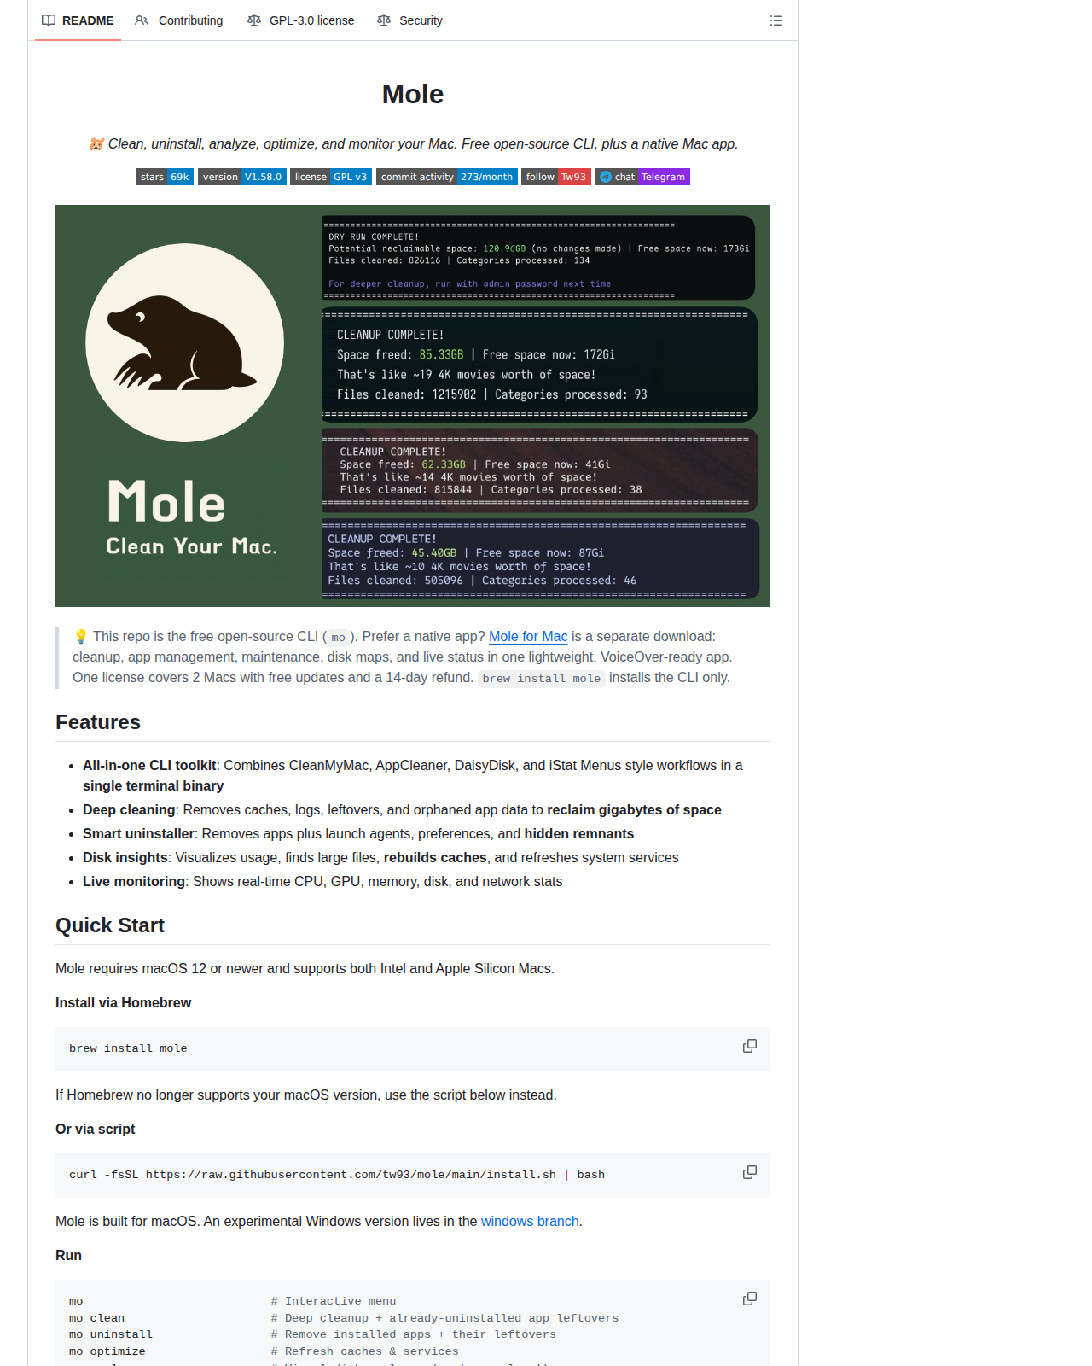Click the macOS 12 requirement sentence
Image resolution: width=1092 pixels, height=1366 pixels.
(305, 969)
